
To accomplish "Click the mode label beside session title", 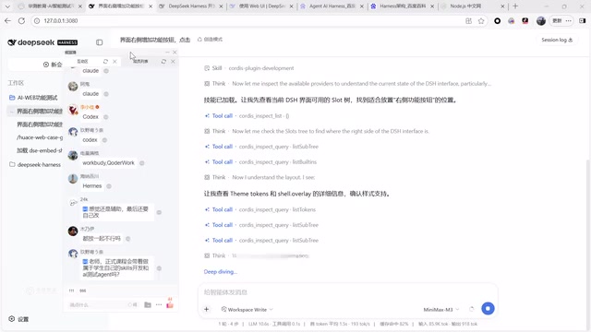I will (x=210, y=39).
